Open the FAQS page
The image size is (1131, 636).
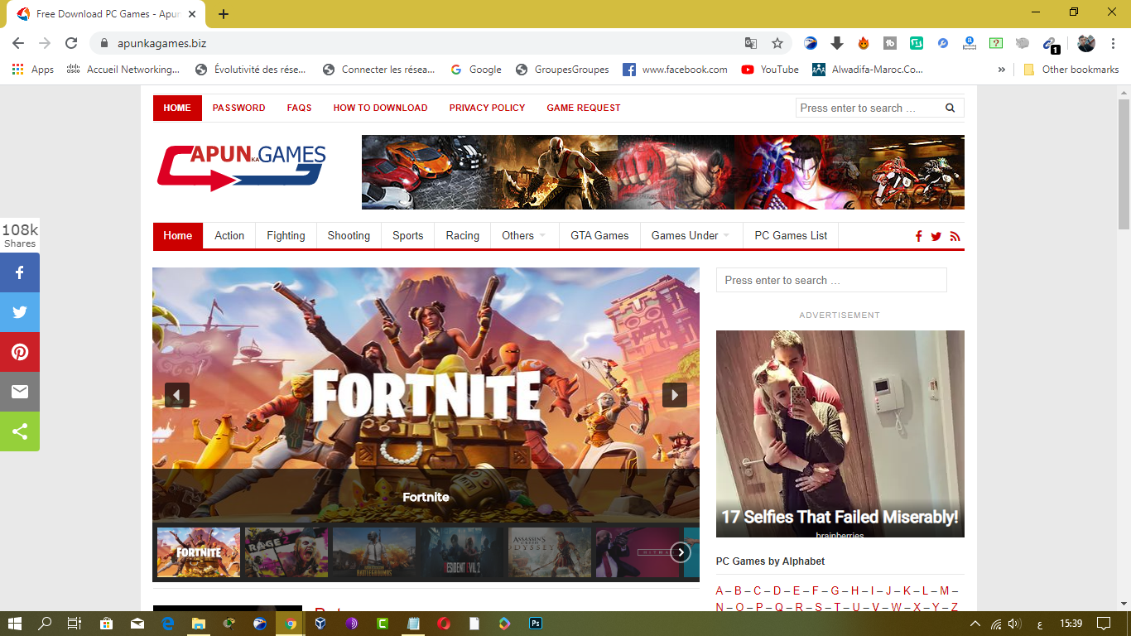[x=299, y=108]
